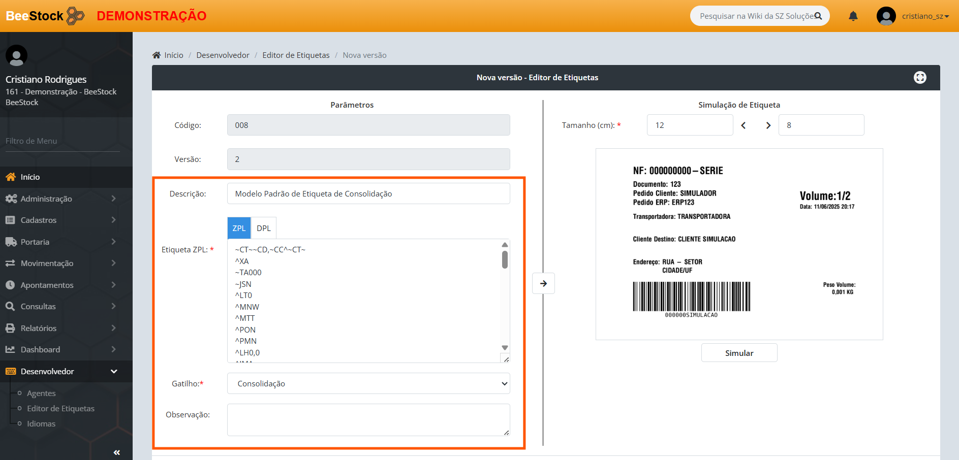Click the Descrição input field
Screen dimensions: 959x460
(x=368, y=194)
